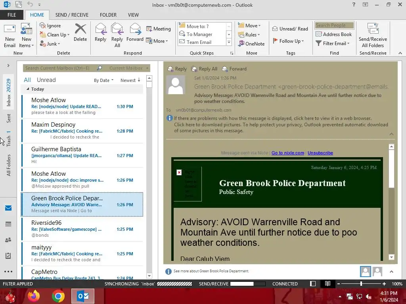The image size is (406, 304).
Task: Switch to People view
Action: pos(8,239)
